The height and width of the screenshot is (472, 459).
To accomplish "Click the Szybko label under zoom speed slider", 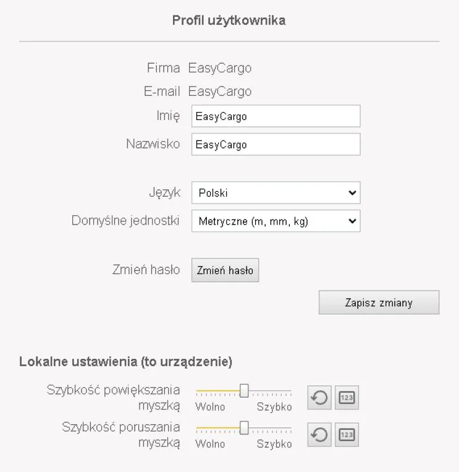I will click(x=274, y=407).
